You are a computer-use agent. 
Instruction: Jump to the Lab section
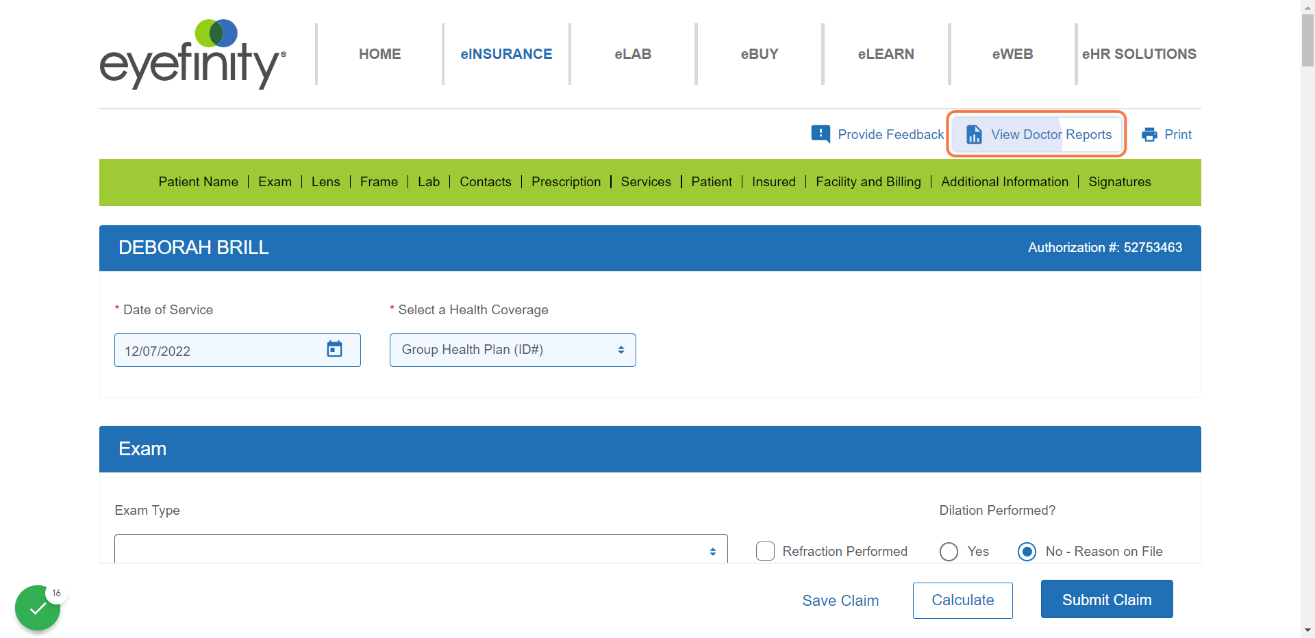(x=429, y=181)
